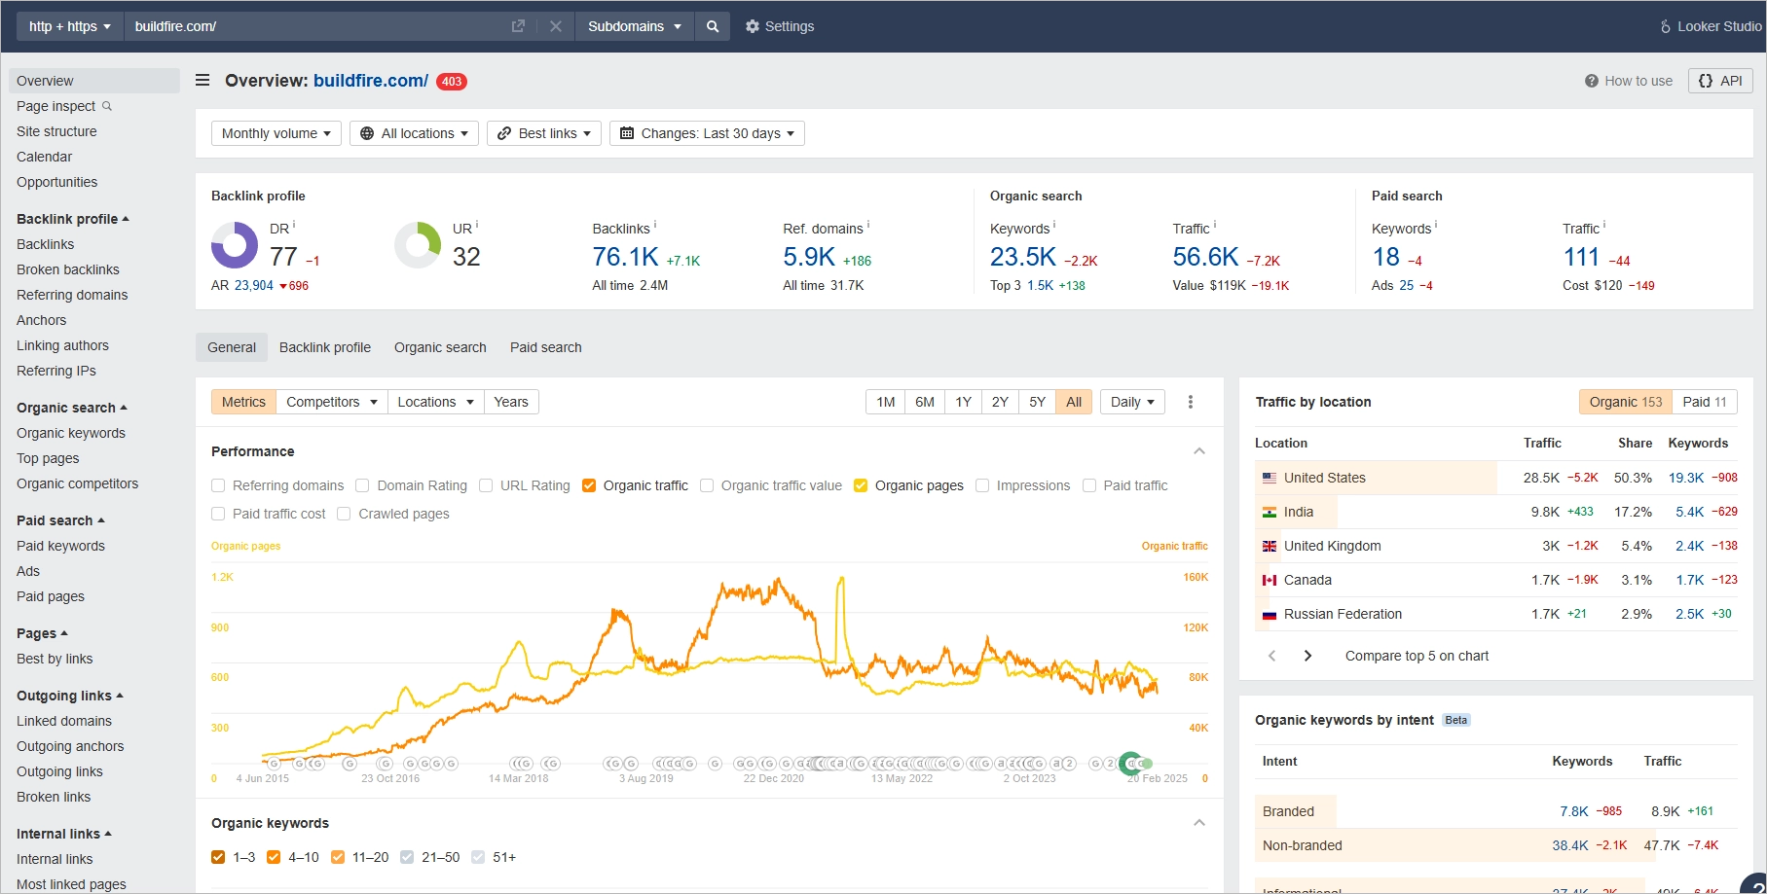Open the Changes: Last 30 days dropdown
Image resolution: width=1767 pixels, height=894 pixels.
pos(707,133)
